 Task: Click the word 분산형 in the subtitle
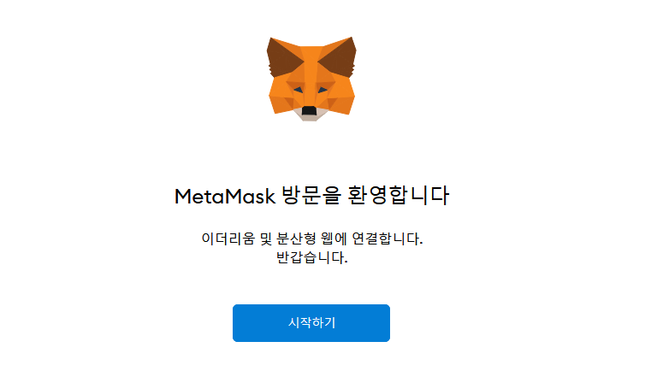point(296,239)
